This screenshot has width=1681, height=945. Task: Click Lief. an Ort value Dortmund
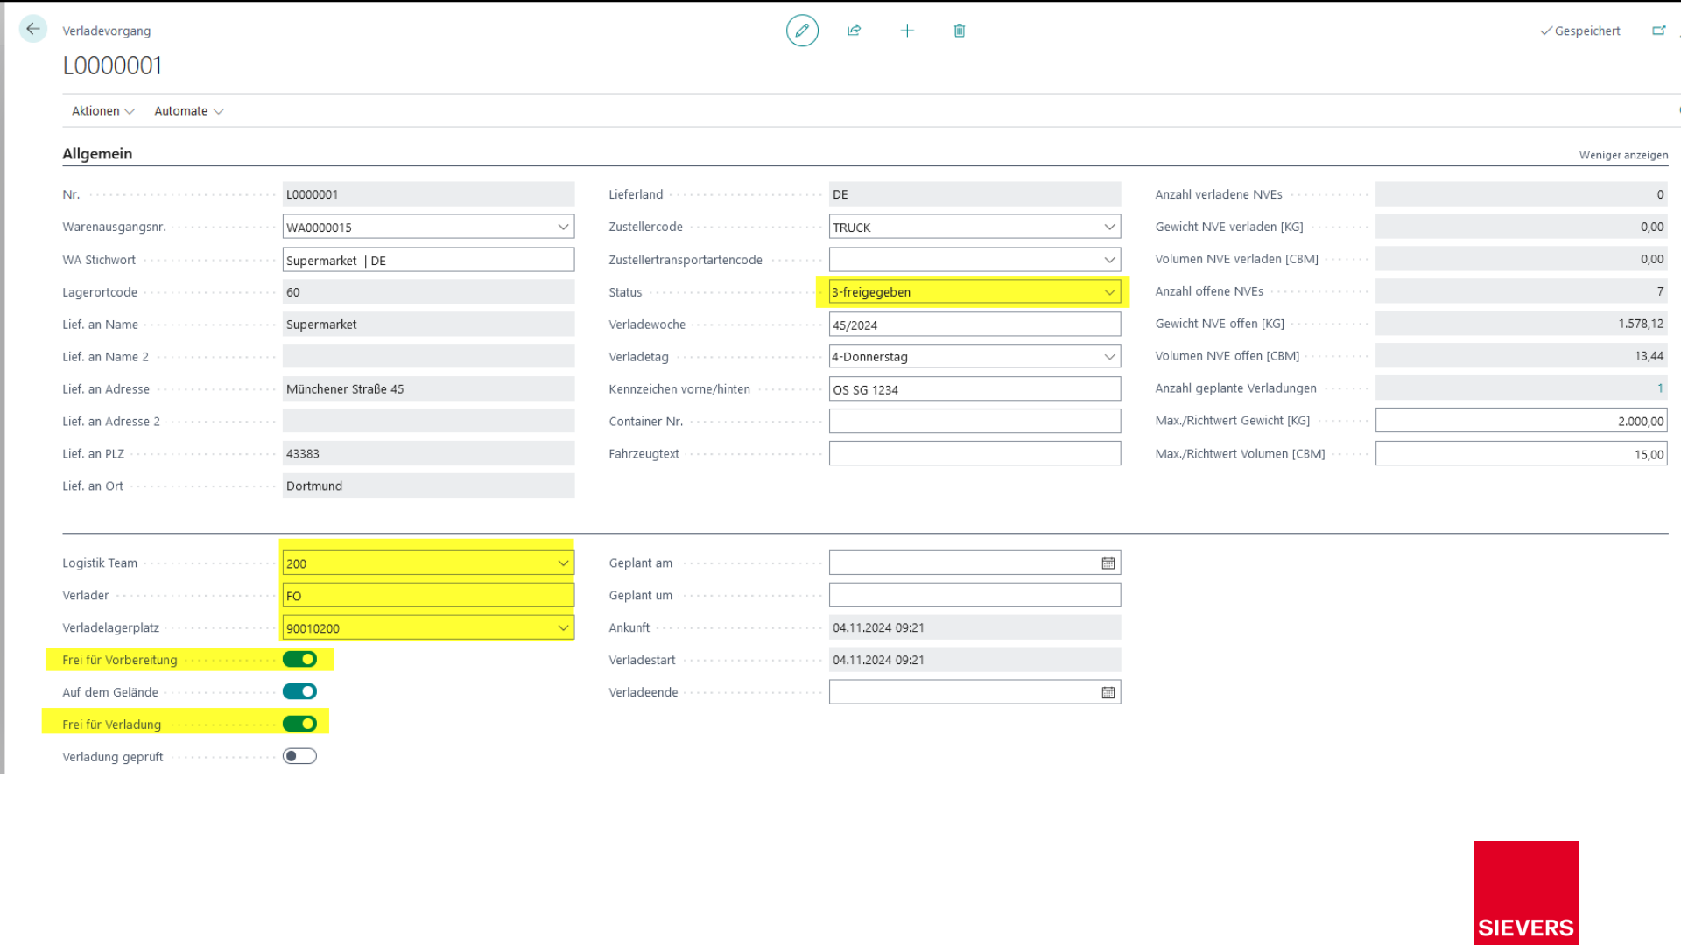[x=428, y=486]
